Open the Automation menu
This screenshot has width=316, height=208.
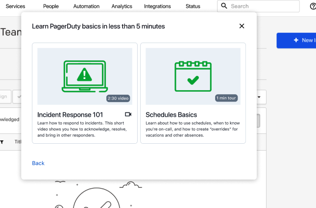pyautogui.click(x=86, y=6)
